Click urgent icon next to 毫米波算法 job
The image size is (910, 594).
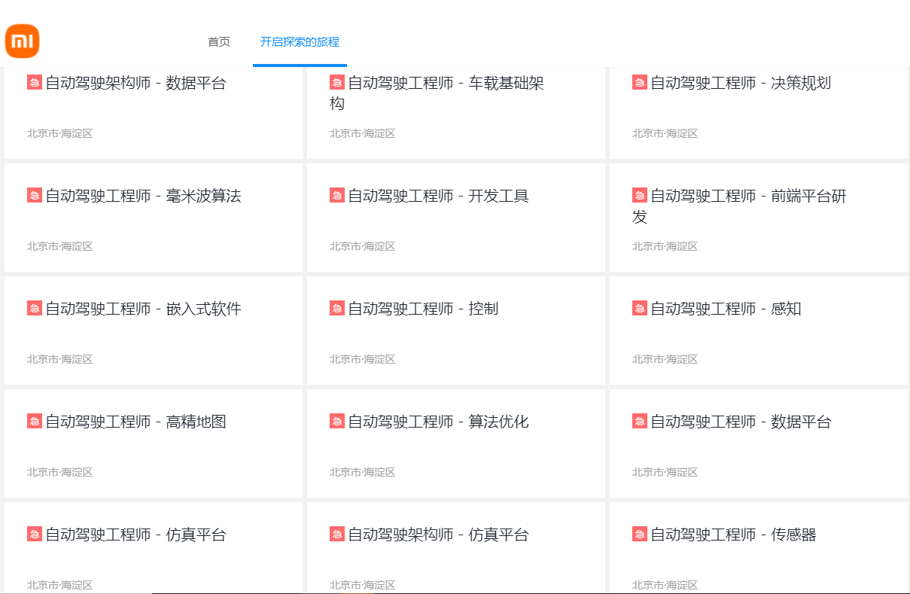coord(35,196)
